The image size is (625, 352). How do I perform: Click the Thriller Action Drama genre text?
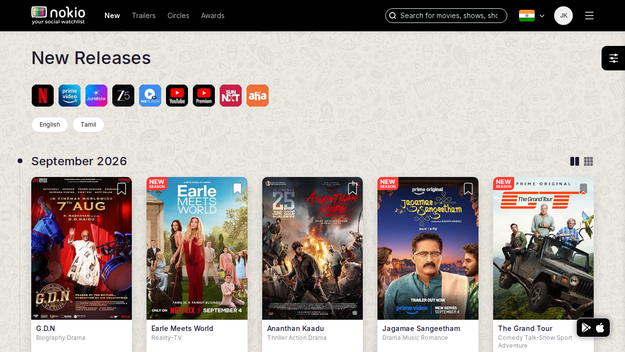pyautogui.click(x=297, y=338)
